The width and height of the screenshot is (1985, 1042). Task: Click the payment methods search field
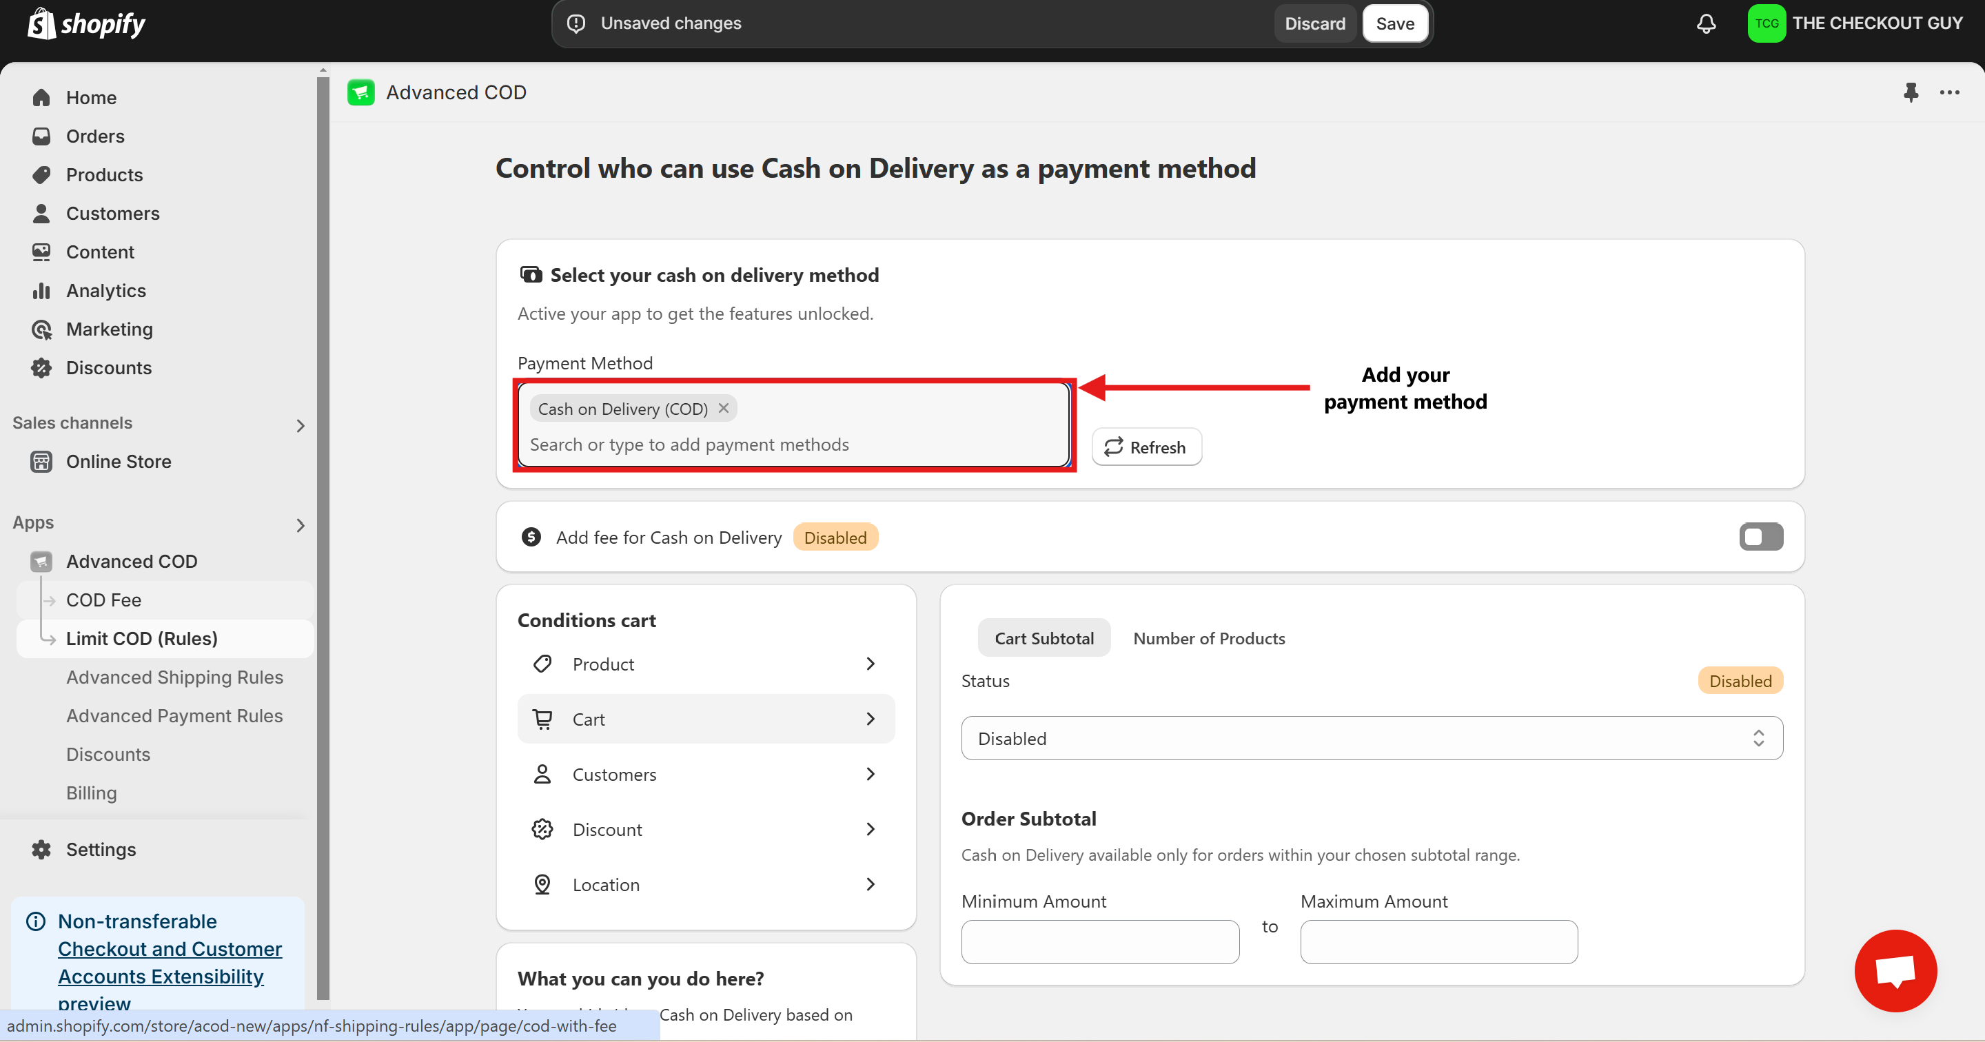(x=794, y=445)
